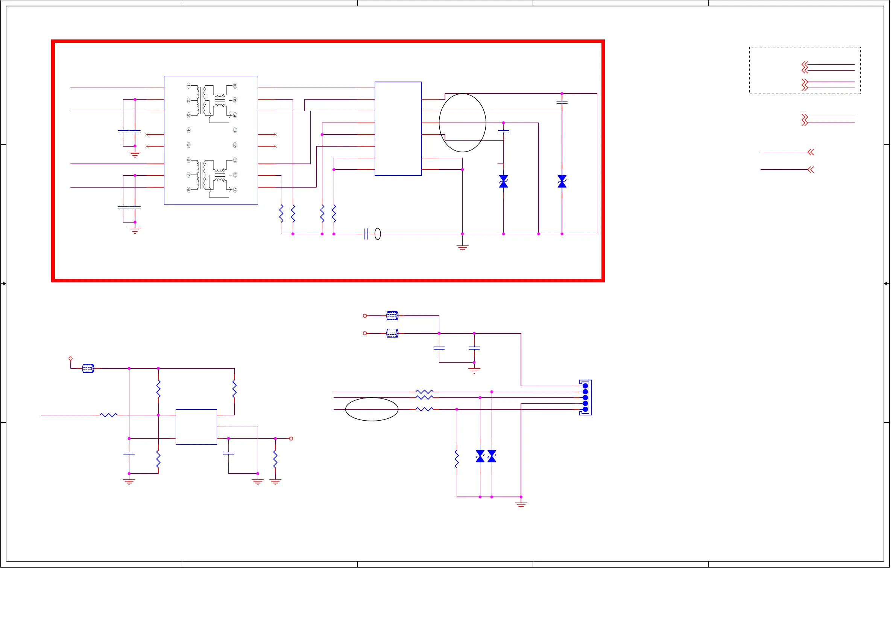Click the small IC block in lower-left circuit
896x633 pixels.
tap(196, 427)
